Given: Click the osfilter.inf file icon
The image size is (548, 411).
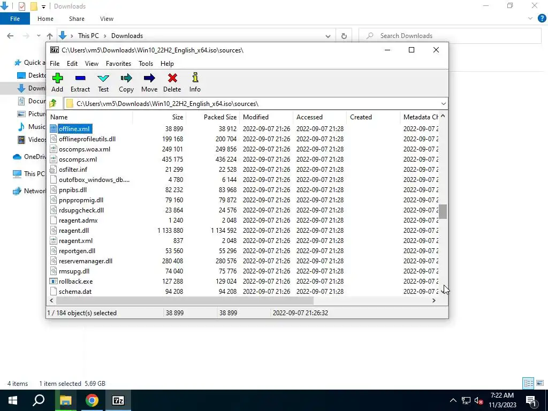Looking at the screenshot, I should 53,170.
